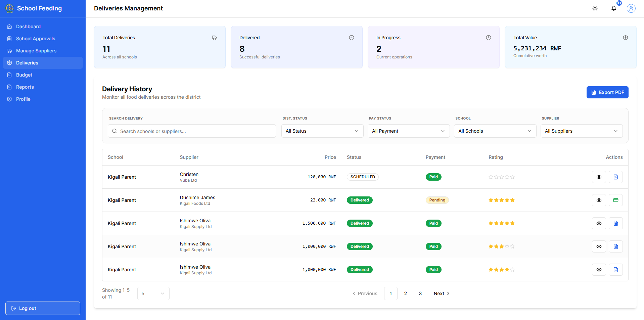
Task: Click the package icon on Total Value card
Action: (x=626, y=38)
